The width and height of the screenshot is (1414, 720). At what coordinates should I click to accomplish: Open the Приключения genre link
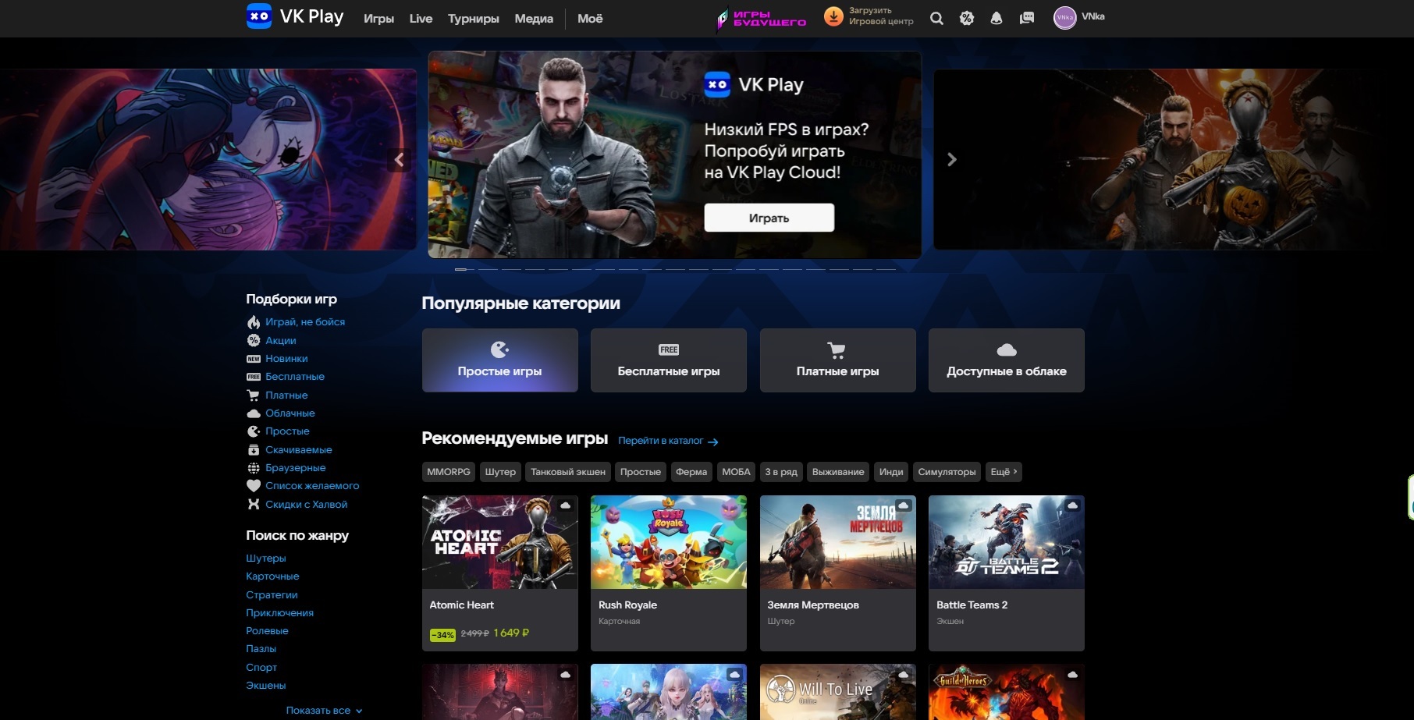point(280,613)
